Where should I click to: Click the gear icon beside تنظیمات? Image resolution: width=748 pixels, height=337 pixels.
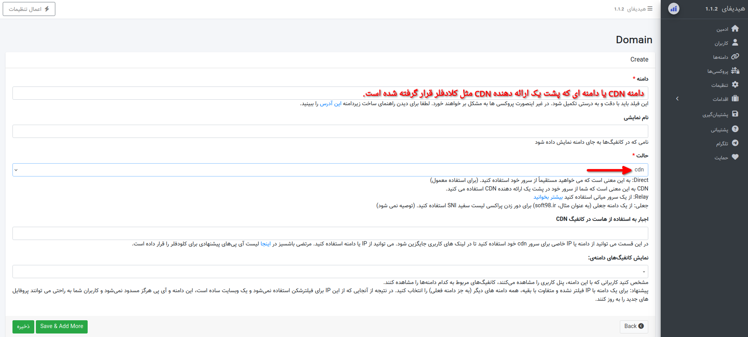point(735,85)
